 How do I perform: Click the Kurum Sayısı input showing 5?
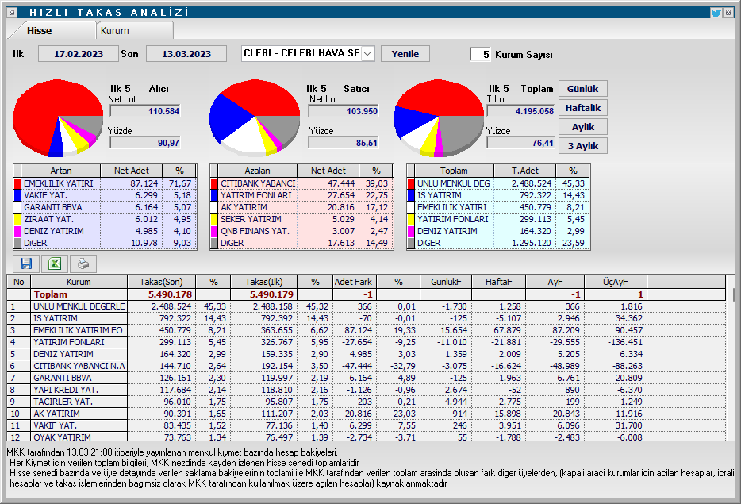[x=480, y=55]
